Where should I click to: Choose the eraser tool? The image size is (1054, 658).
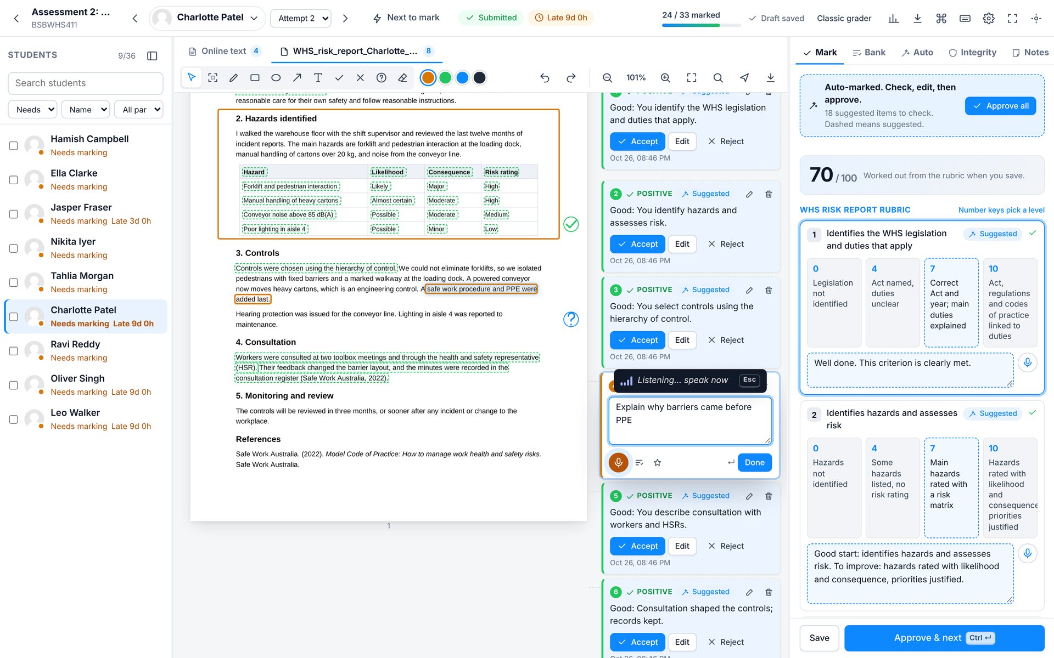pos(402,78)
